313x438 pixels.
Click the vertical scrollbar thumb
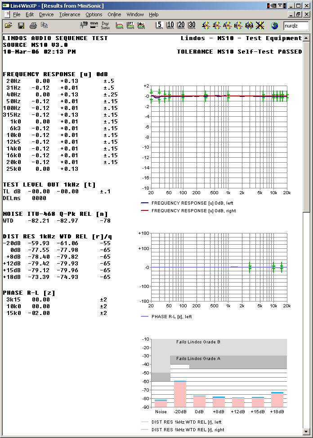306,127
